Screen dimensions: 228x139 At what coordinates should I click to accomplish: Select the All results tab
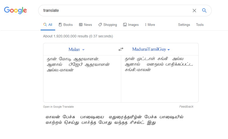click(48, 25)
